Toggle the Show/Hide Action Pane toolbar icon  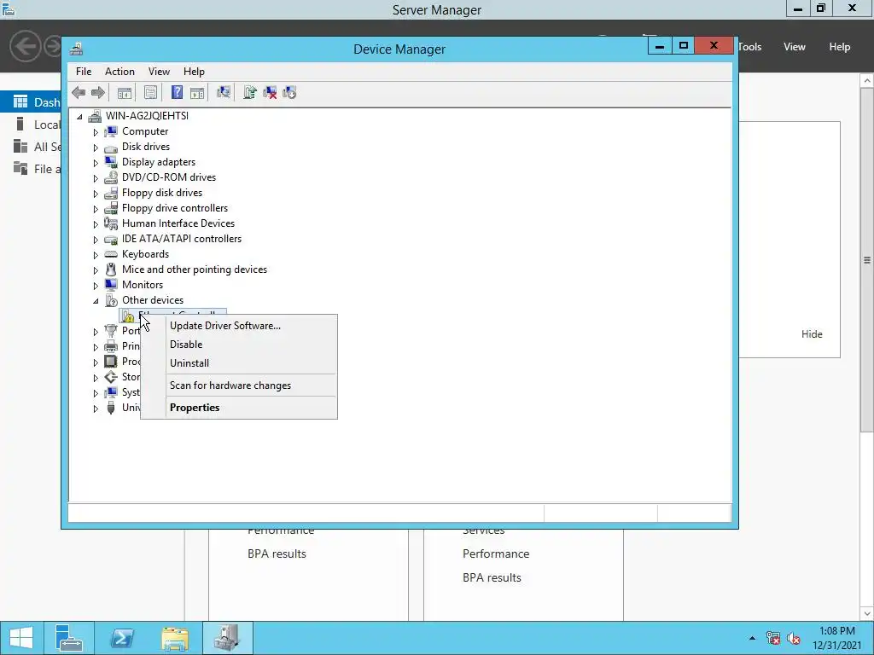pos(197,92)
